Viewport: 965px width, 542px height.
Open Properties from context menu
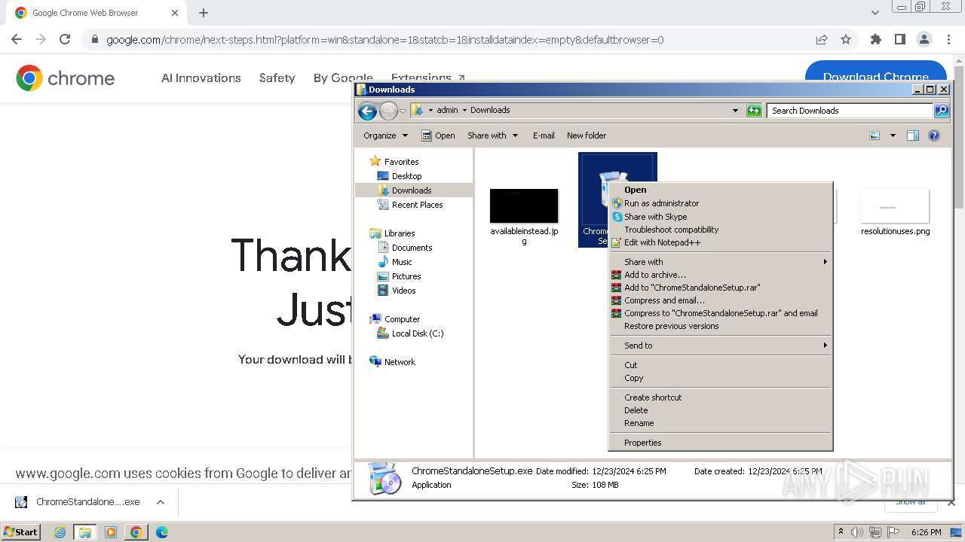point(721,443)
